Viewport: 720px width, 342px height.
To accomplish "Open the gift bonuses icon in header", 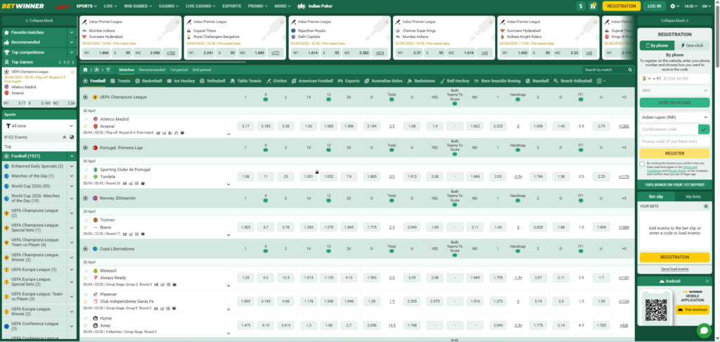I will pyautogui.click(x=593, y=6).
